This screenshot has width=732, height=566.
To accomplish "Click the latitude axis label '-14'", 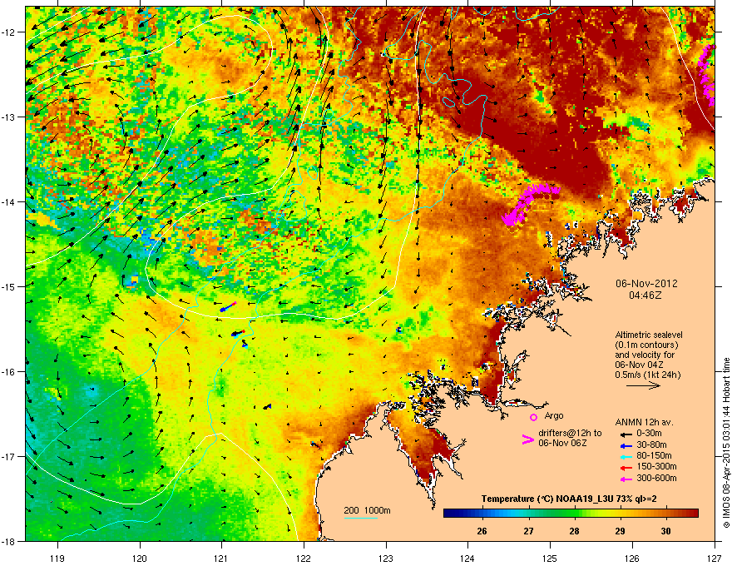I will 8,202.
